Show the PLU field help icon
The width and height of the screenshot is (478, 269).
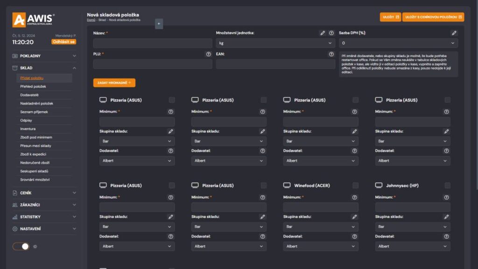pyautogui.click(x=208, y=54)
